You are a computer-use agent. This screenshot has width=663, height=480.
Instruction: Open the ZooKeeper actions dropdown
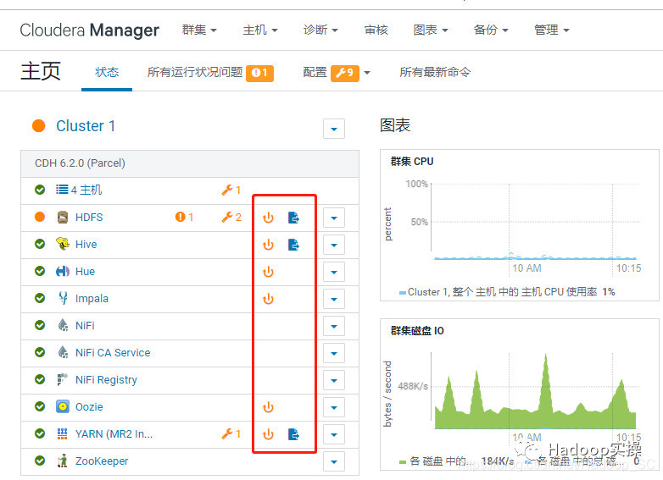coord(334,461)
